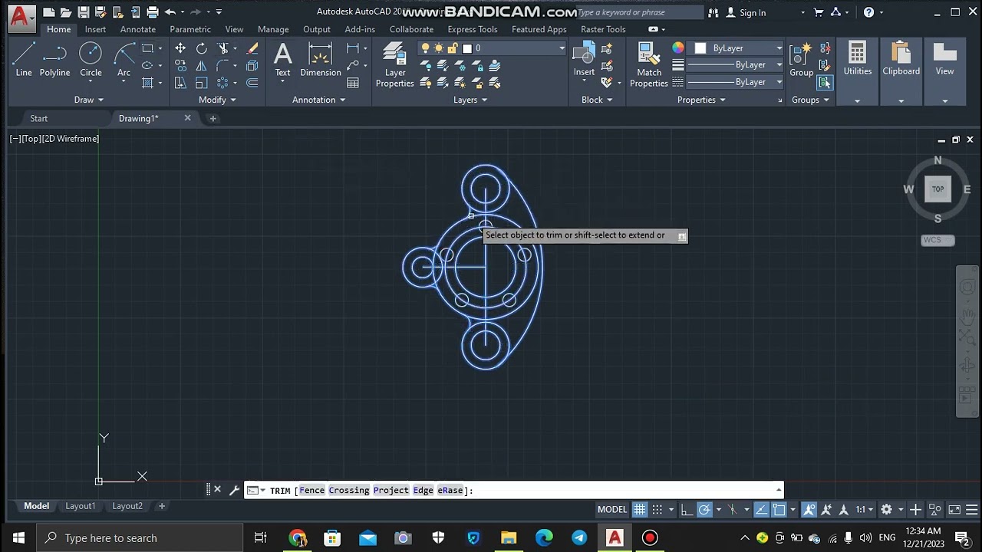Select the Copy tool in Modify panel

pos(180,66)
